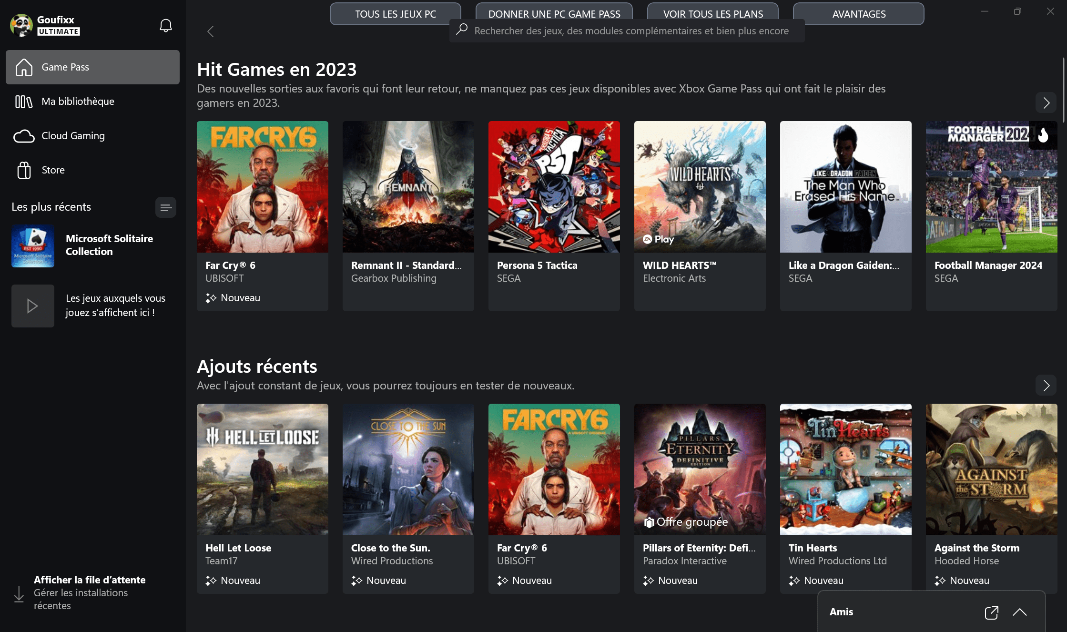Click the game search field
The height and width of the screenshot is (632, 1067).
pos(627,31)
